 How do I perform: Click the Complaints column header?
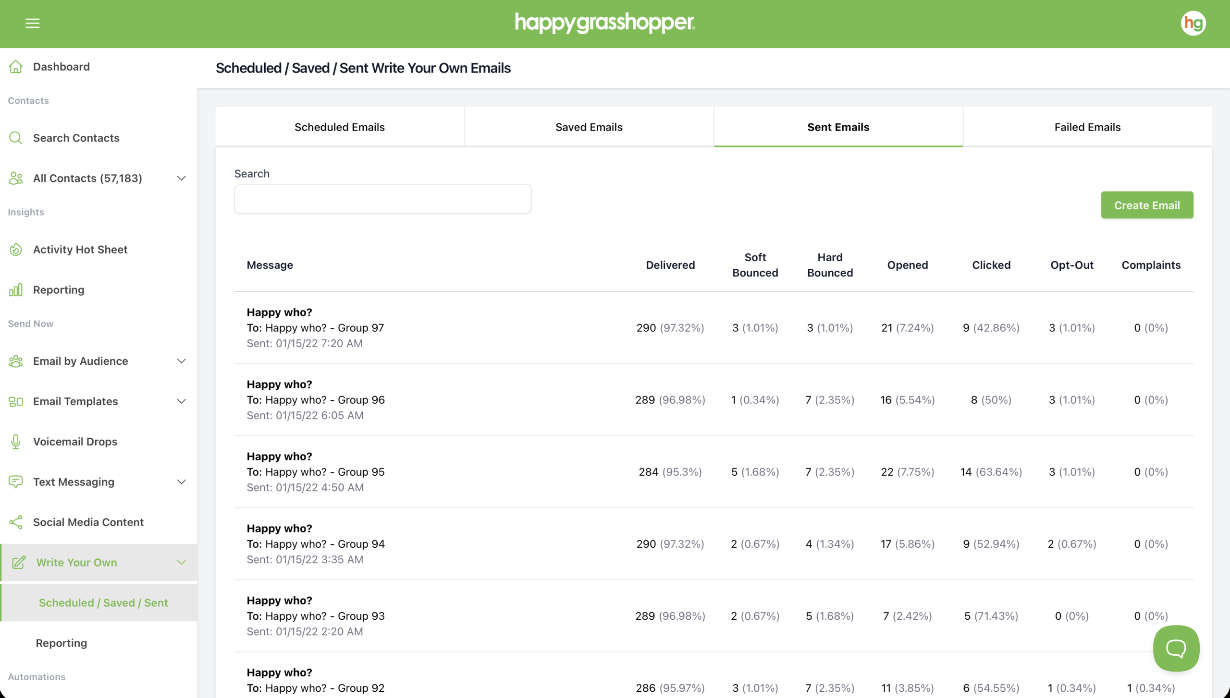pyautogui.click(x=1151, y=265)
